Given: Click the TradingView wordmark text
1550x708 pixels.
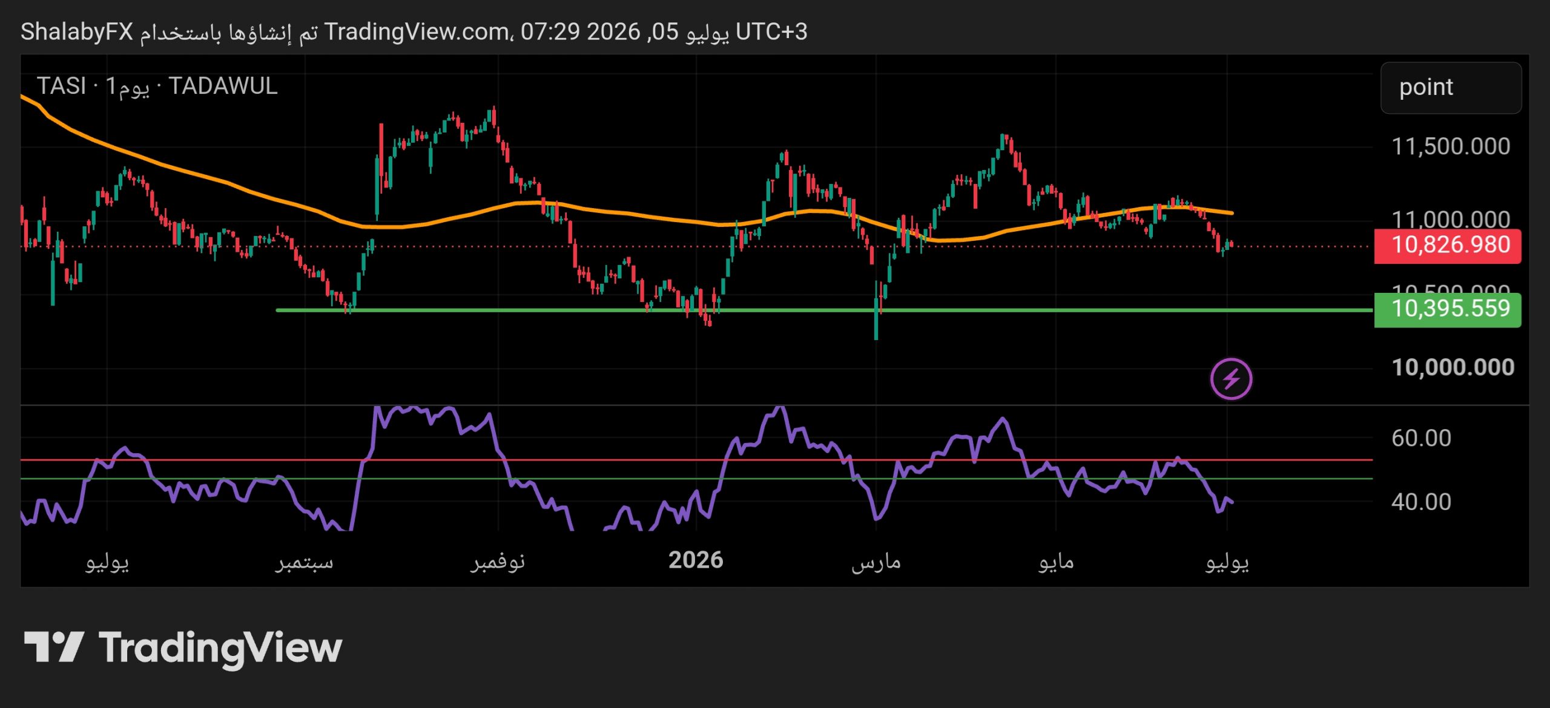Looking at the screenshot, I should pyautogui.click(x=220, y=649).
